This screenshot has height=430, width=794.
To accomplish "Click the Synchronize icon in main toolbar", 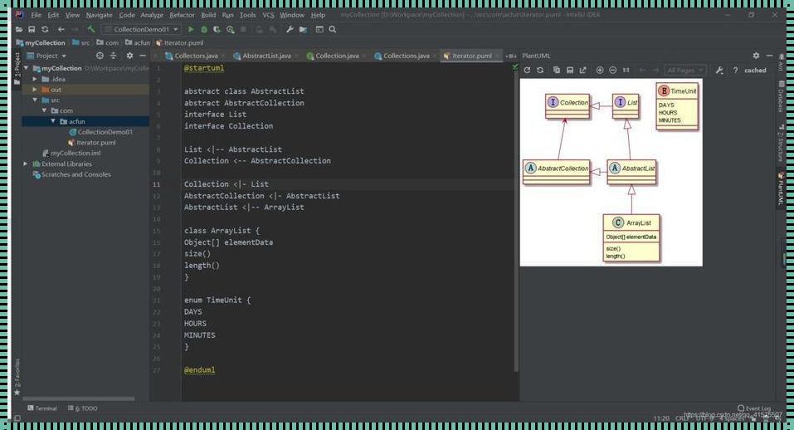I will tap(45, 29).
